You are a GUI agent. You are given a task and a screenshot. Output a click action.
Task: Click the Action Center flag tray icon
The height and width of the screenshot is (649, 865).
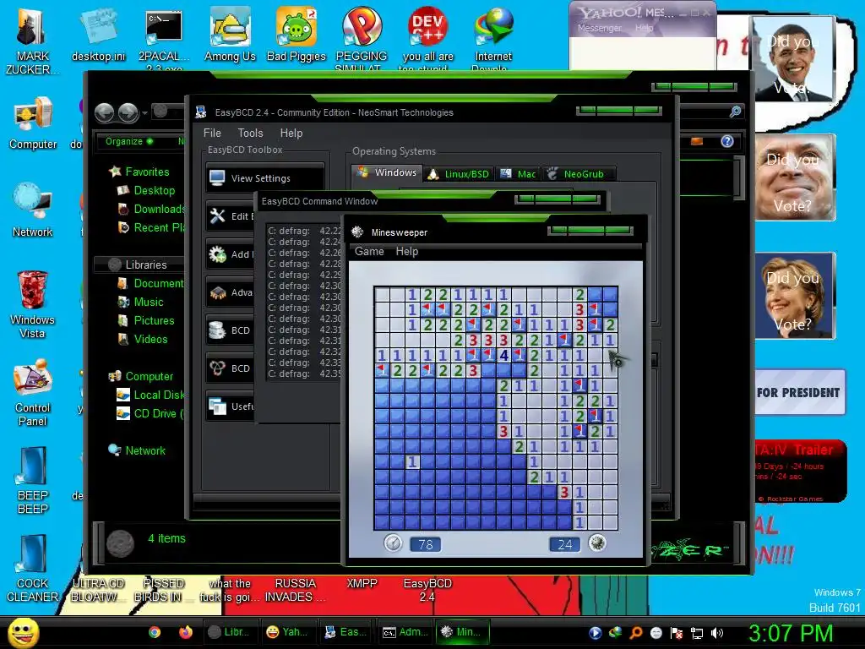click(x=677, y=633)
